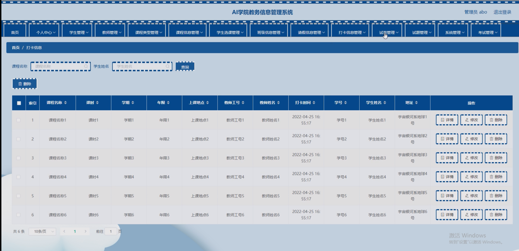Expand the 学生管理 menu

pyautogui.click(x=77, y=31)
